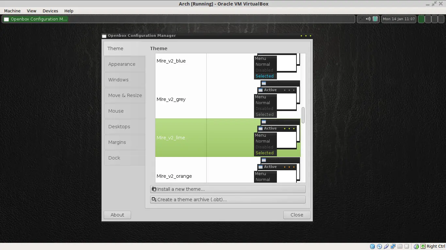Open the Machine menu
The height and width of the screenshot is (250, 446).
[x=12, y=11]
